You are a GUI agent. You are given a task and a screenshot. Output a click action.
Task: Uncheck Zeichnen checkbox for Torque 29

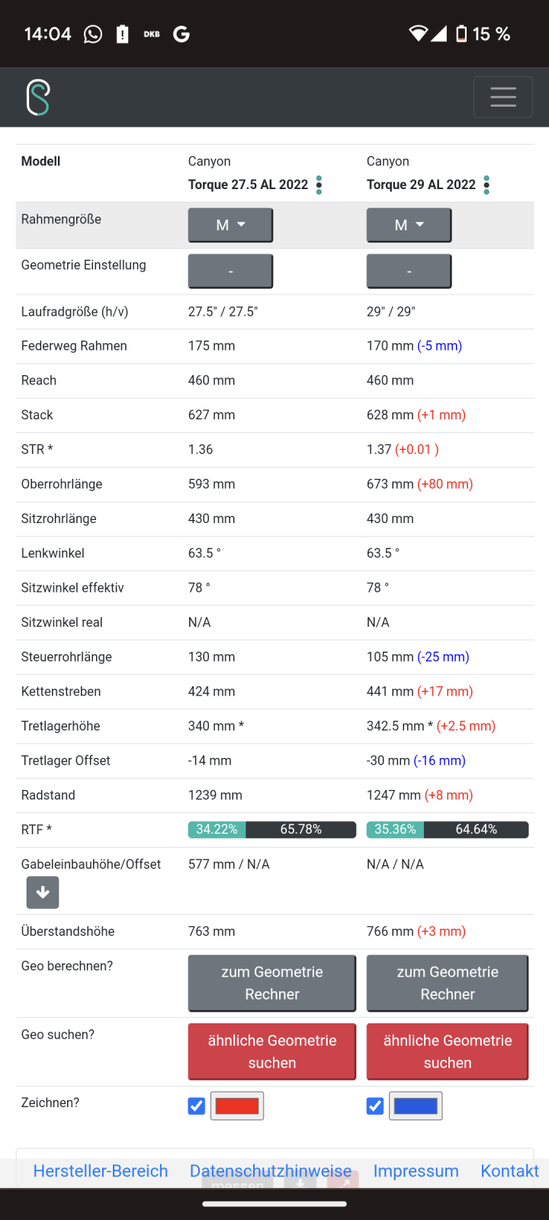pyautogui.click(x=375, y=1106)
